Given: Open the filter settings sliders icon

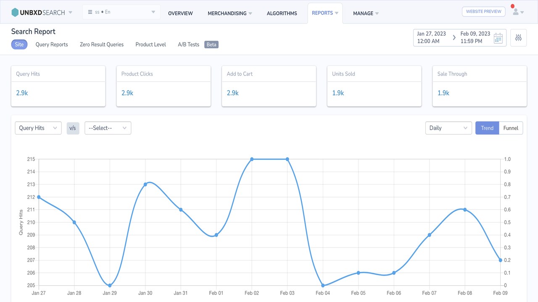Looking at the screenshot, I should [518, 38].
